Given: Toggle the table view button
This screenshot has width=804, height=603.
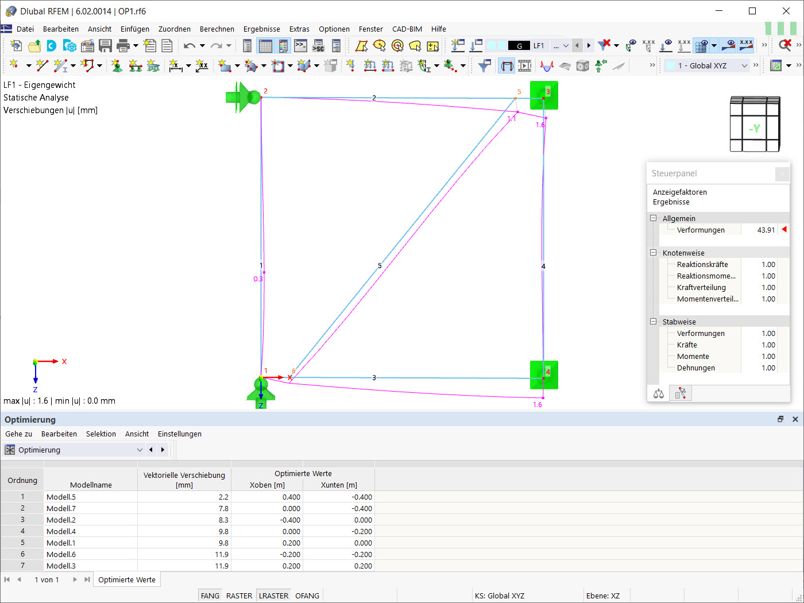Looking at the screenshot, I should tap(265, 46).
